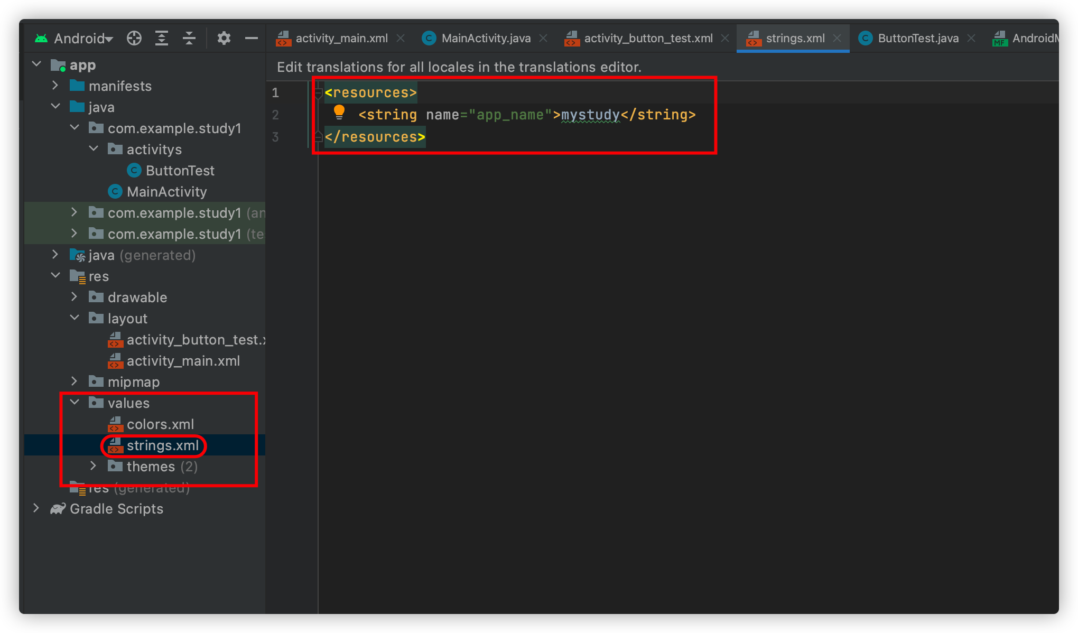The width and height of the screenshot is (1078, 633).
Task: Click the manifests folder icon
Action: pyautogui.click(x=77, y=86)
